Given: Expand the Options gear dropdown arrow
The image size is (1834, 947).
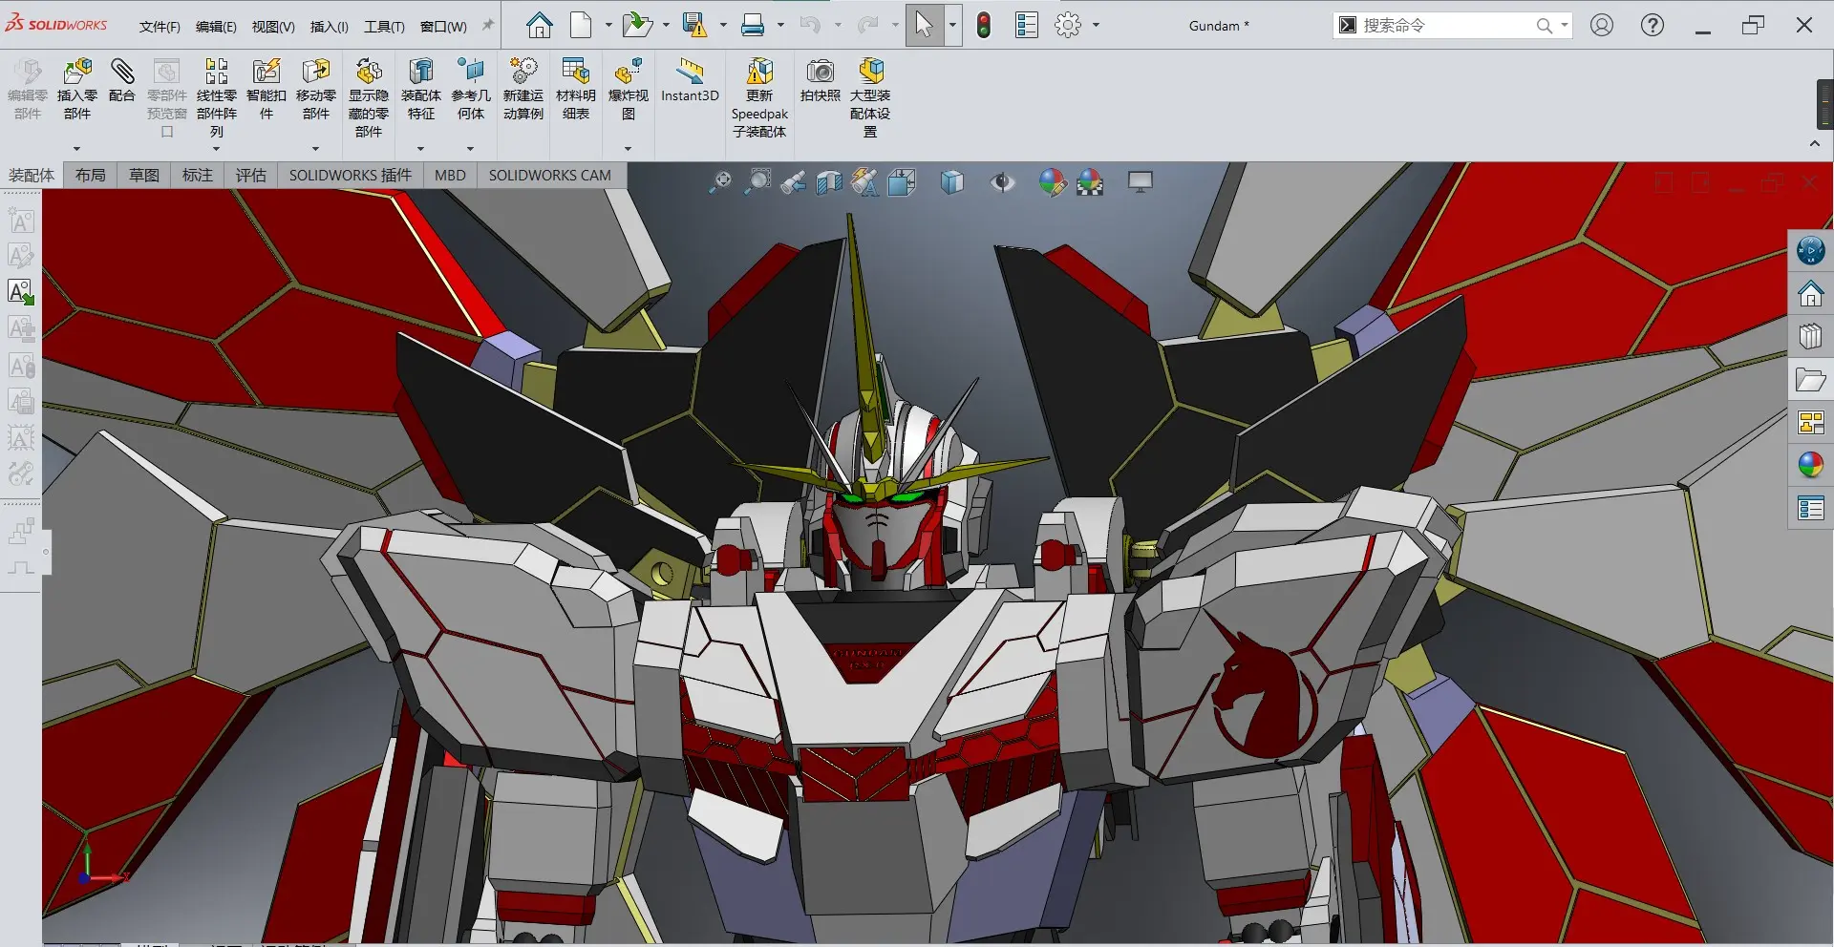Looking at the screenshot, I should [1096, 25].
